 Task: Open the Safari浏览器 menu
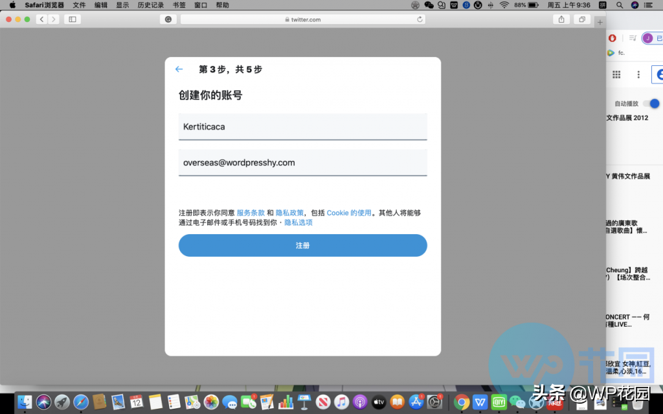click(x=45, y=5)
